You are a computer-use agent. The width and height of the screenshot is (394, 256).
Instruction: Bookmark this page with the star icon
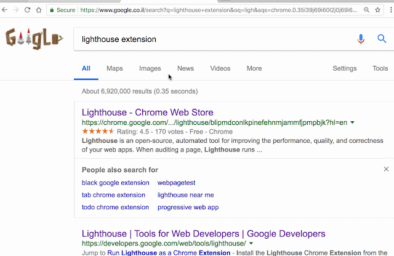(x=377, y=10)
